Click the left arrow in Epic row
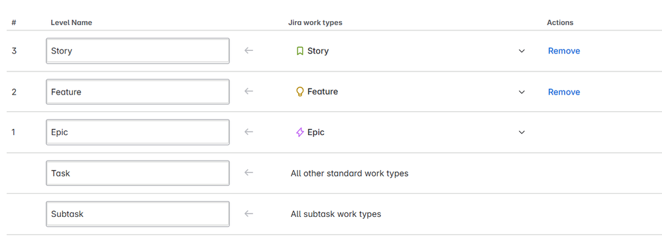Image resolution: width=662 pixels, height=252 pixels. click(248, 132)
